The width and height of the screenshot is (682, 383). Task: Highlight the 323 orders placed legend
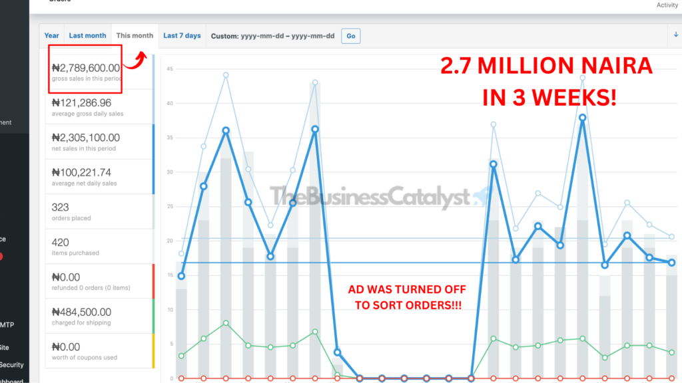click(100, 211)
